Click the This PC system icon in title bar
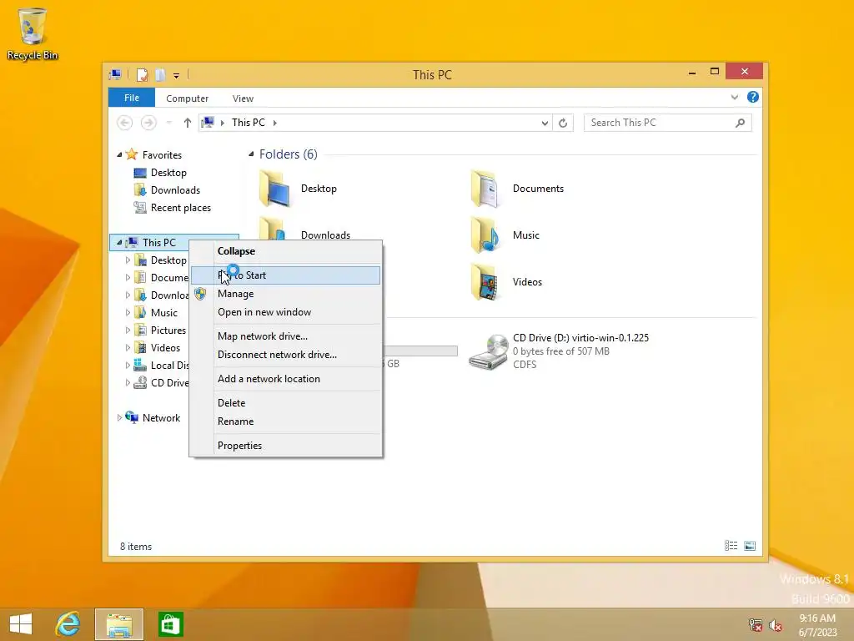854x641 pixels. 115,74
